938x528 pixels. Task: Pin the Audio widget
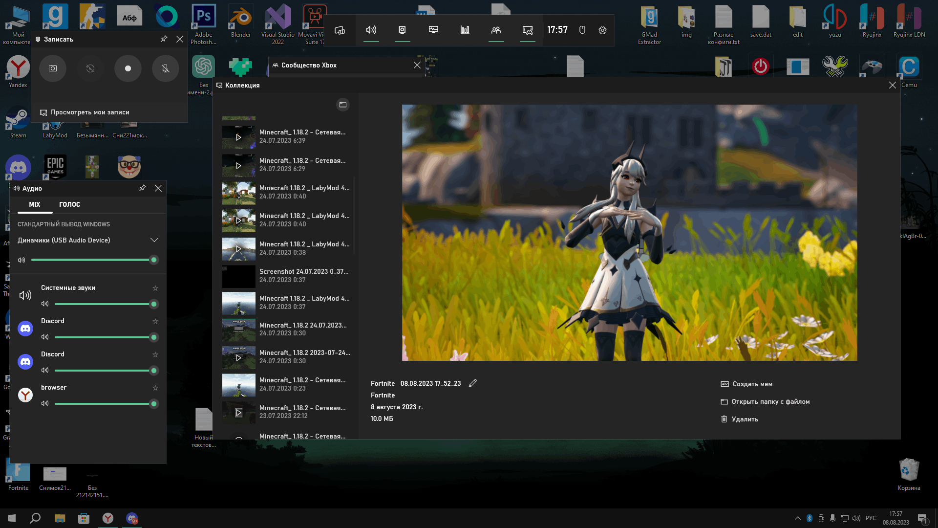[x=143, y=188]
